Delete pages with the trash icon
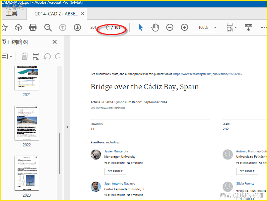This screenshot has width=268, height=201. (24, 56)
